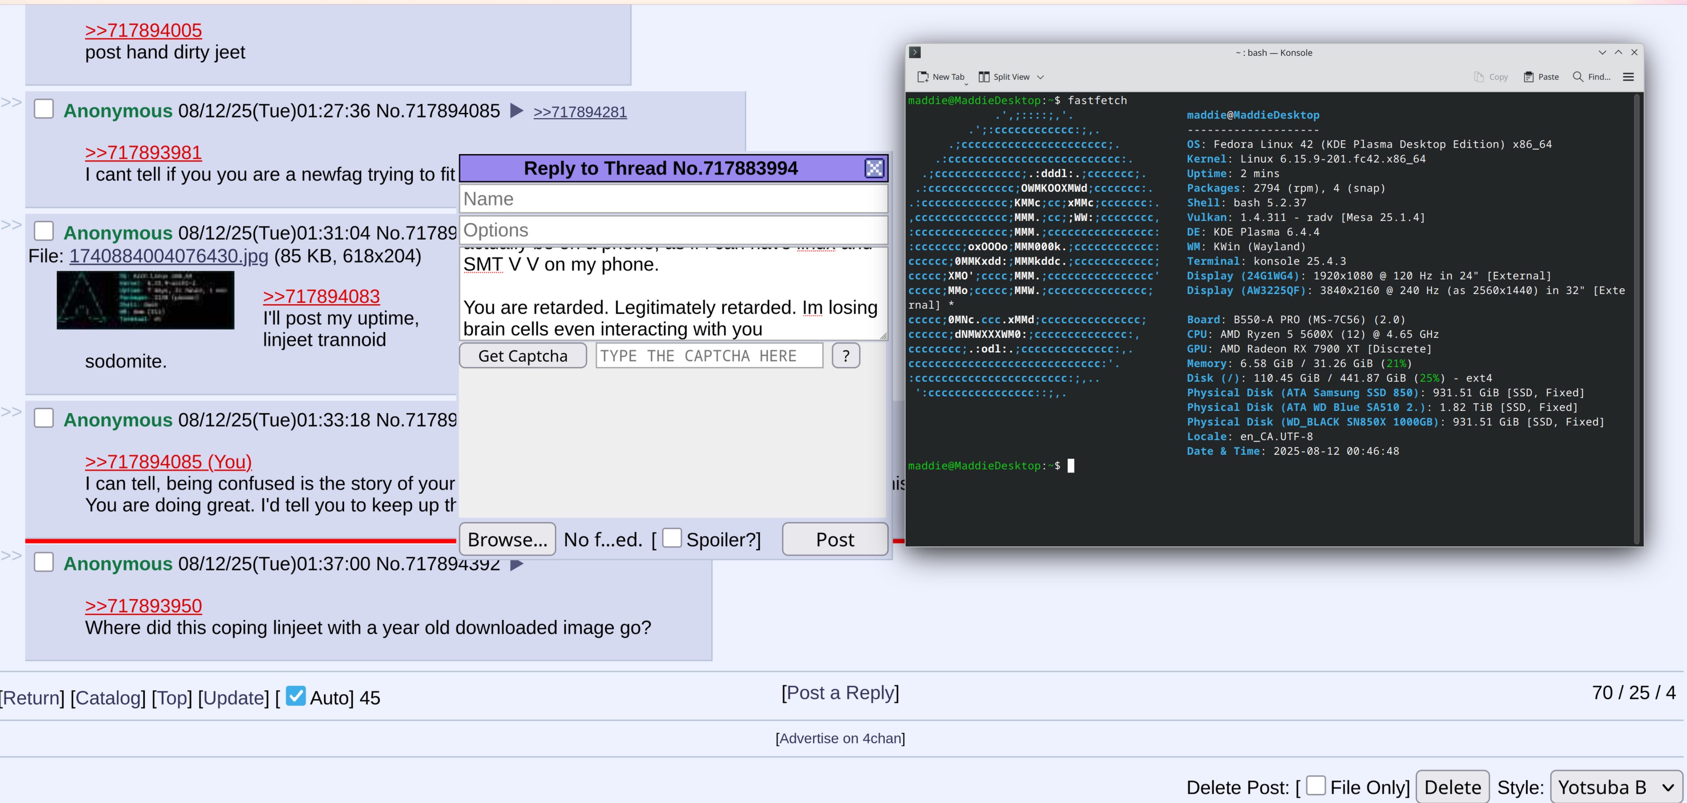Screen dimensions: 1687x803
Task: Click the Update link
Action: point(233,698)
